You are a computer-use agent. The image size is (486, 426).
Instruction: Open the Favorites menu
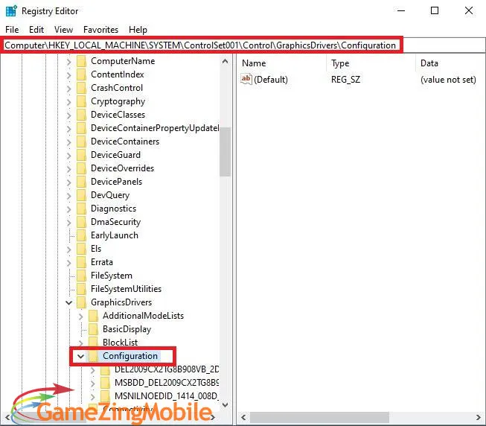pyautogui.click(x=100, y=30)
